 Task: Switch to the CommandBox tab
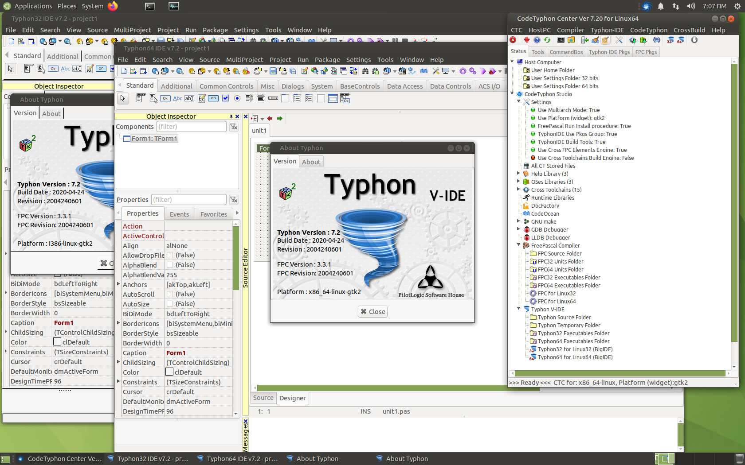point(566,52)
